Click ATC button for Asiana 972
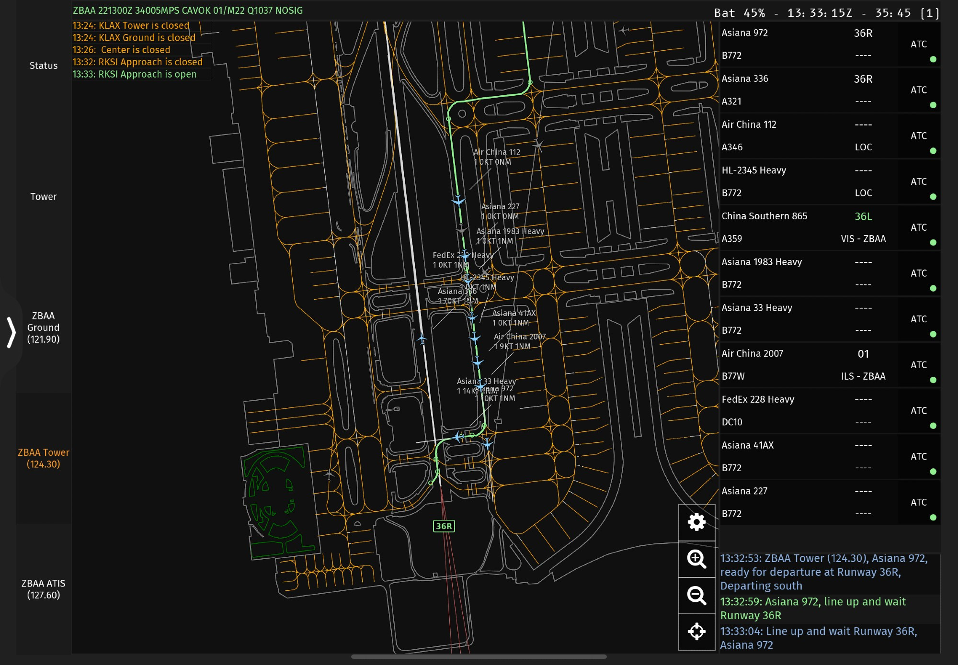958x665 pixels. [919, 44]
